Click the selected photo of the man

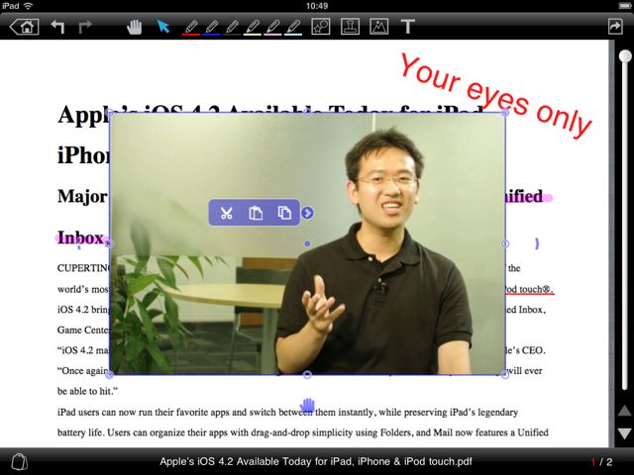point(307,244)
